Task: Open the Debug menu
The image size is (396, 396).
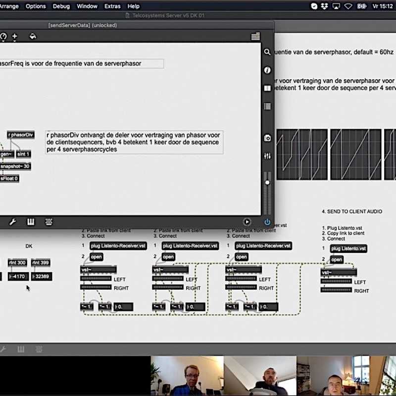Action: click(61, 6)
